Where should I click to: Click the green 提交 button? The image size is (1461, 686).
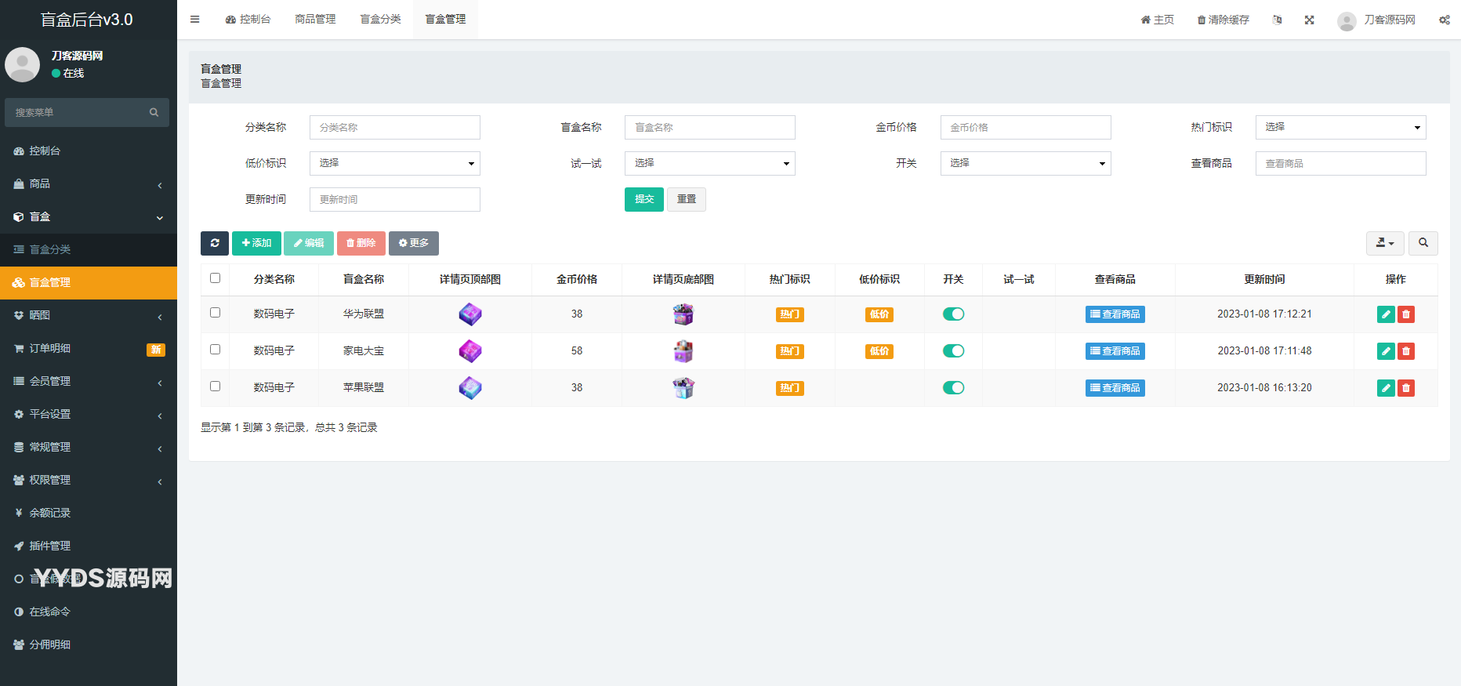tap(643, 199)
